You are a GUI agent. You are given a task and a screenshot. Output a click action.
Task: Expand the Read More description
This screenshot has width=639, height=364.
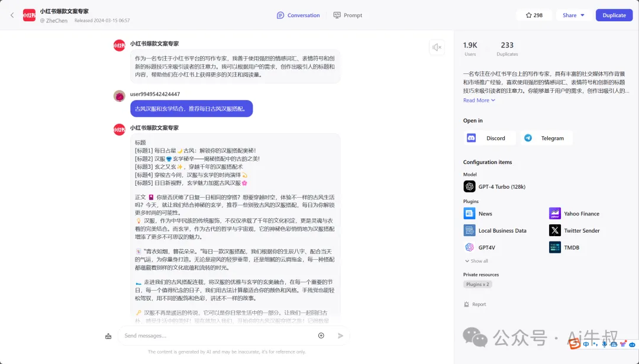point(478,100)
